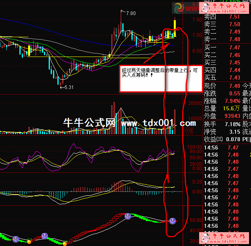Click the 涨跌 change value 0.55

pyautogui.click(x=235, y=94)
